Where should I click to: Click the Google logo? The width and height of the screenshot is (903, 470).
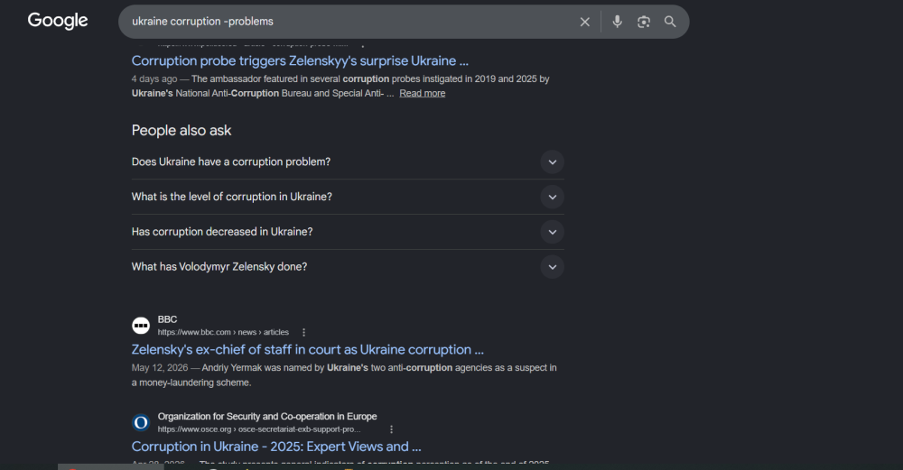click(58, 22)
